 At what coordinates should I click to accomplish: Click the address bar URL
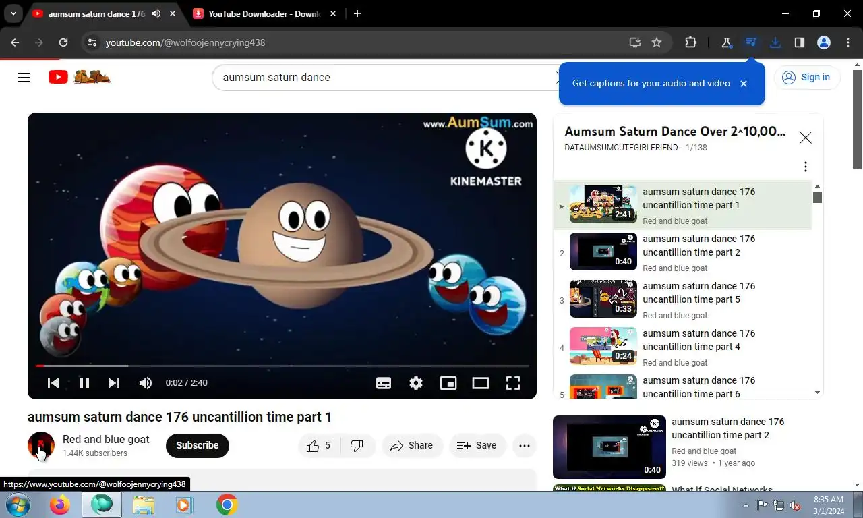185,42
